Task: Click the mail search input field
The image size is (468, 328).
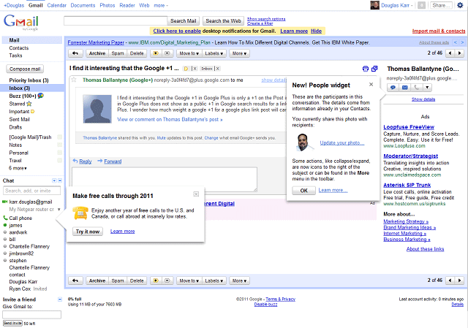Action: point(116,21)
